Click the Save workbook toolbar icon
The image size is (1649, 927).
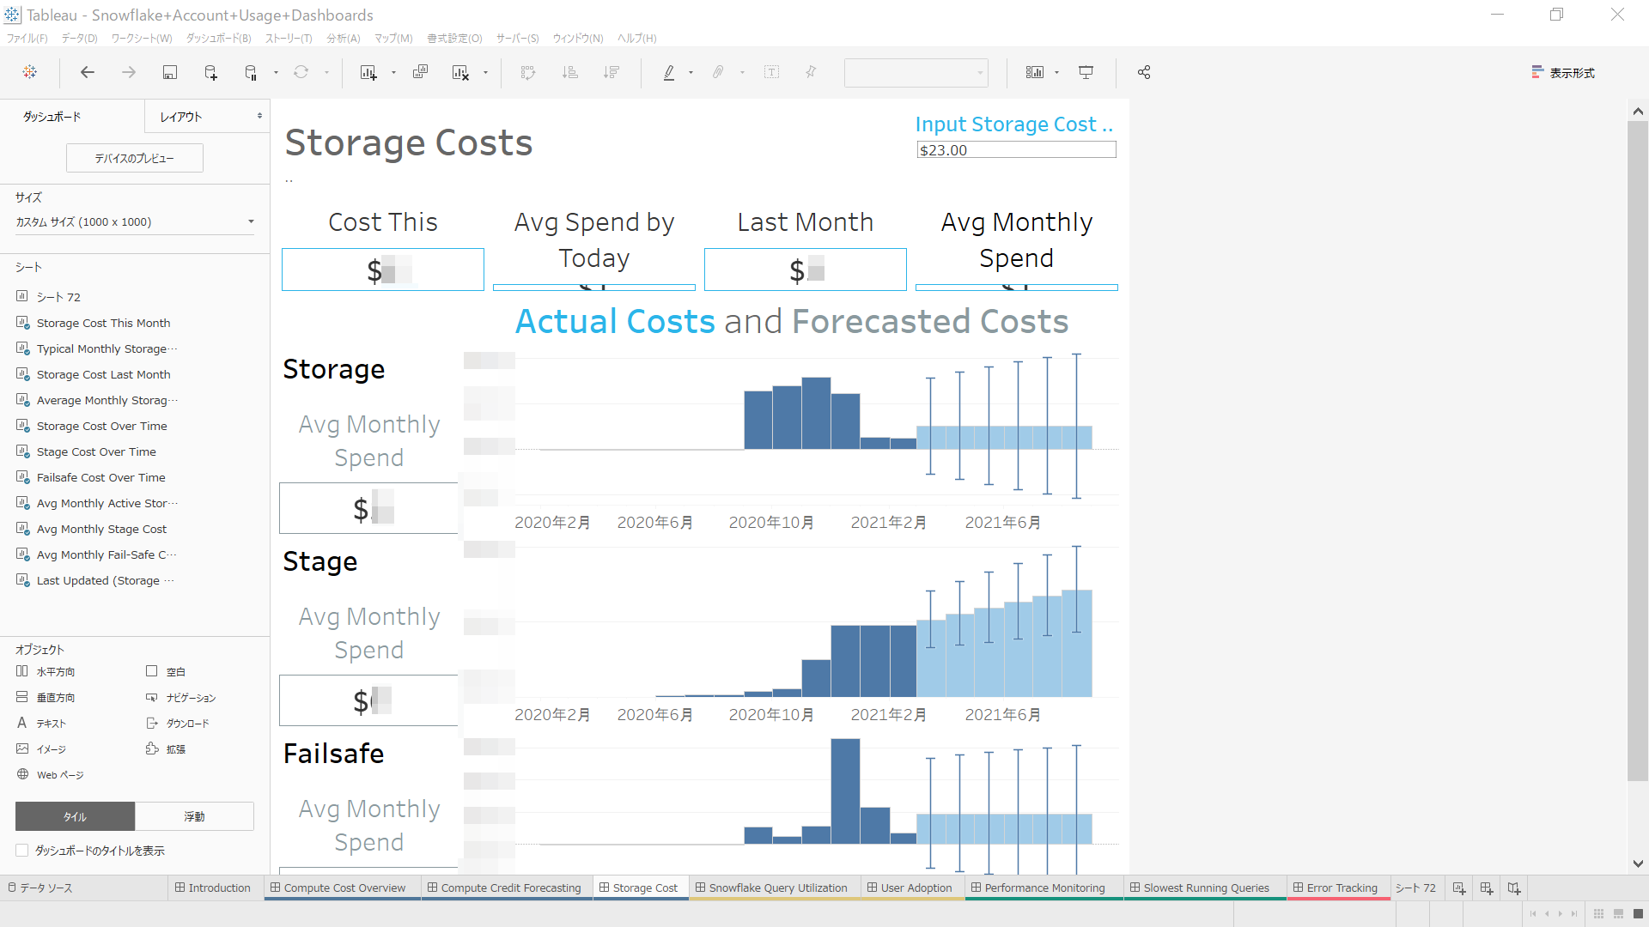[169, 73]
